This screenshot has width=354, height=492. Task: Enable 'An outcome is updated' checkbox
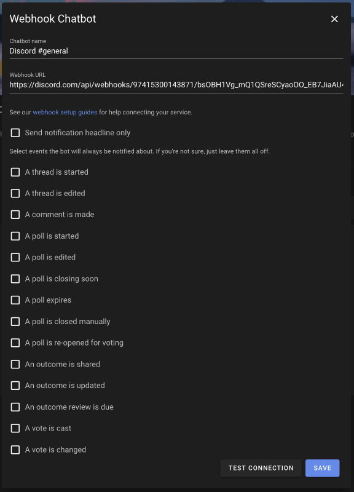[15, 386]
